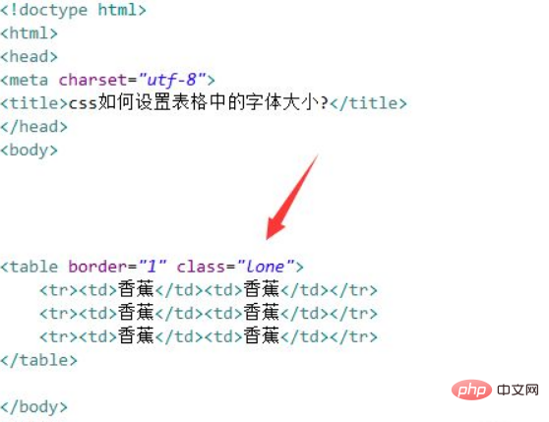This screenshot has width=549, height=422.
Task: Click the 中文网 watermark text
Action: pos(518,390)
